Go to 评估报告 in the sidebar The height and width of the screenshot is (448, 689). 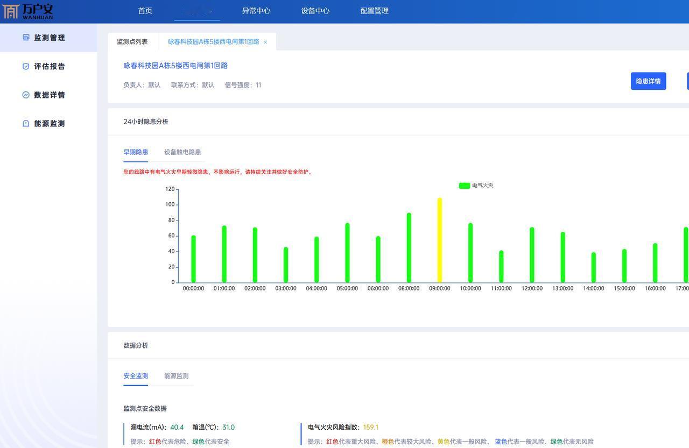click(x=50, y=66)
